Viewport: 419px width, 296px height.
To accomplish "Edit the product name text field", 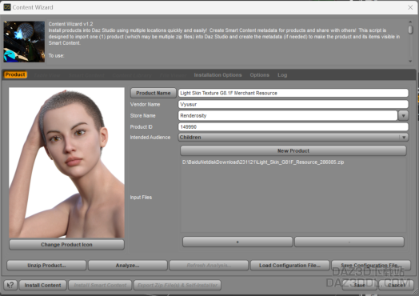I will tap(293, 93).
